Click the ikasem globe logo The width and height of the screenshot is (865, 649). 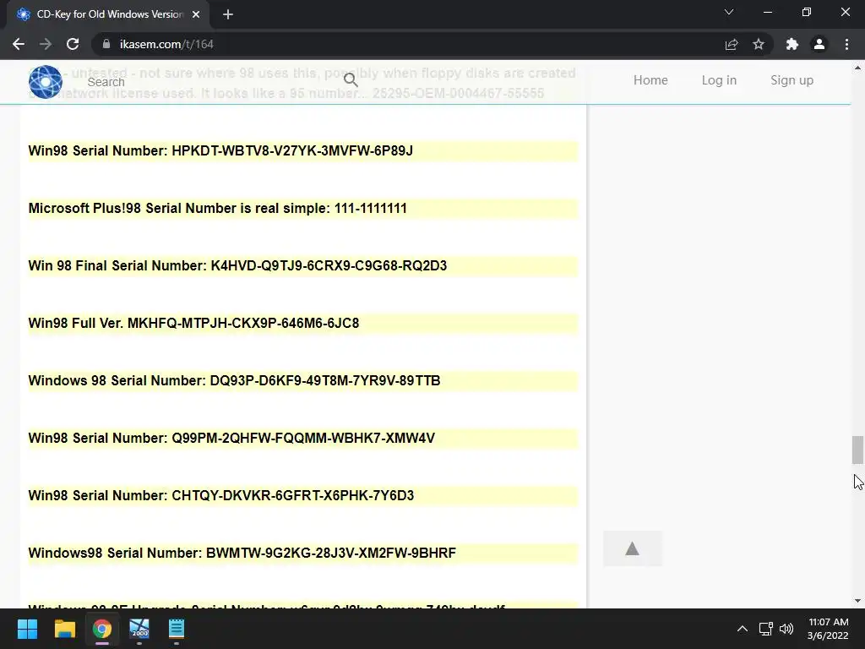click(x=46, y=82)
